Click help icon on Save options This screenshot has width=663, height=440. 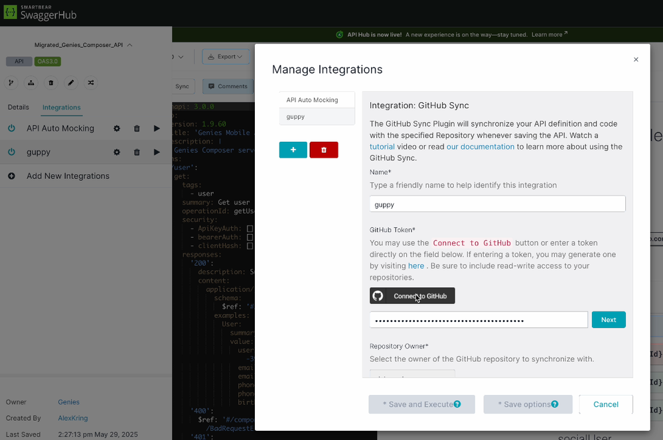555,404
